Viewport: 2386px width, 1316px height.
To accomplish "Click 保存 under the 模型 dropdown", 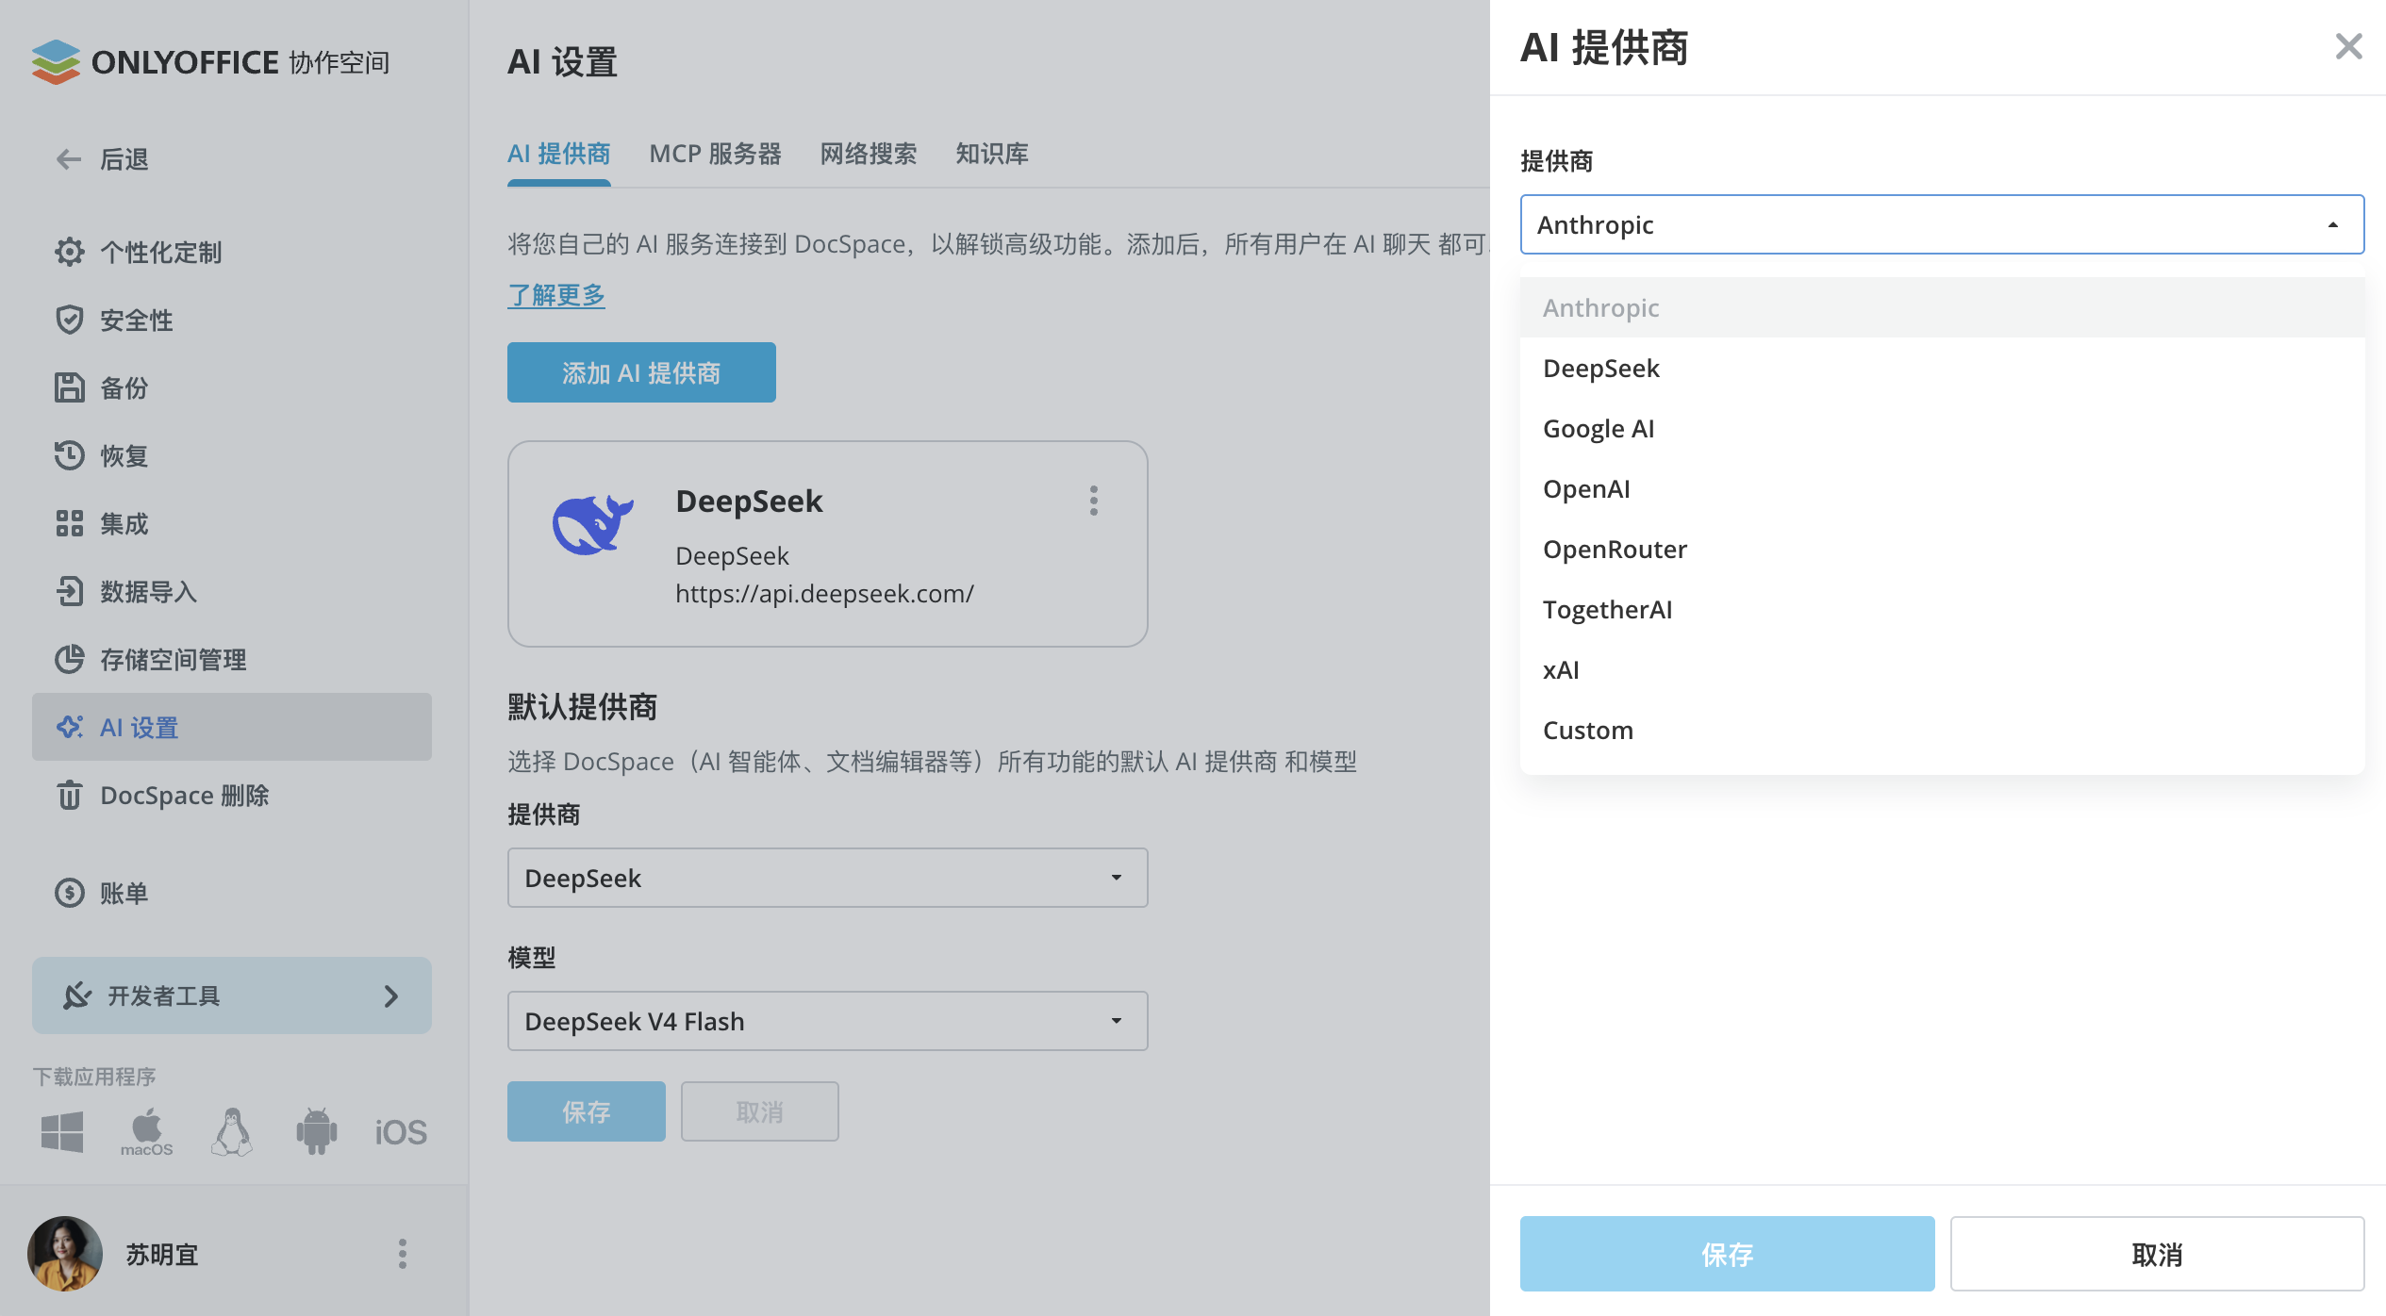I will tap(586, 1111).
